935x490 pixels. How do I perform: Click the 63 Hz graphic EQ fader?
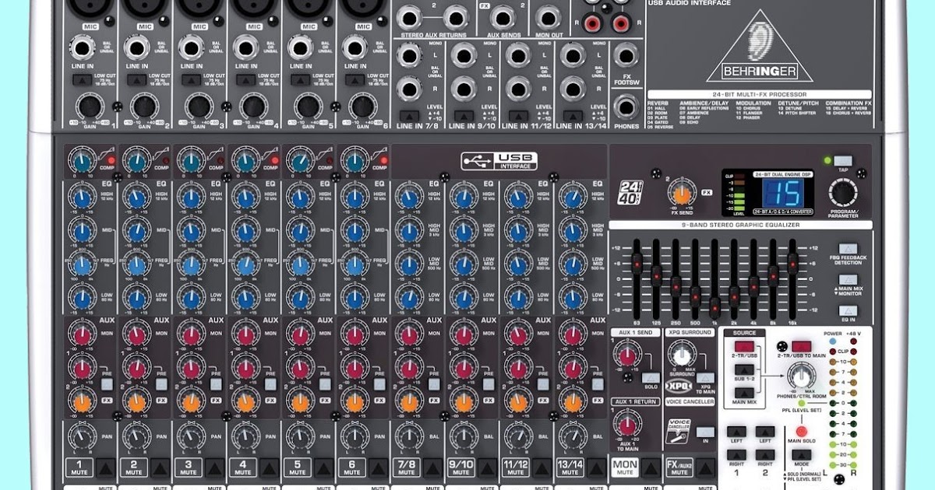(x=637, y=263)
